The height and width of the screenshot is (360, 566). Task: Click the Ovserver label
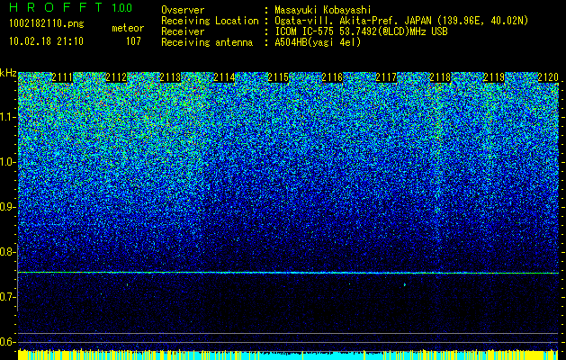(183, 10)
